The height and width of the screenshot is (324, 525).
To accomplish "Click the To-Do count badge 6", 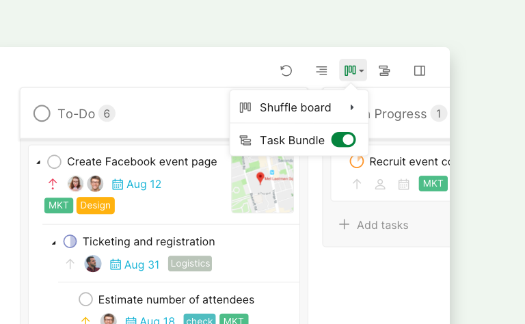I will (x=107, y=113).
